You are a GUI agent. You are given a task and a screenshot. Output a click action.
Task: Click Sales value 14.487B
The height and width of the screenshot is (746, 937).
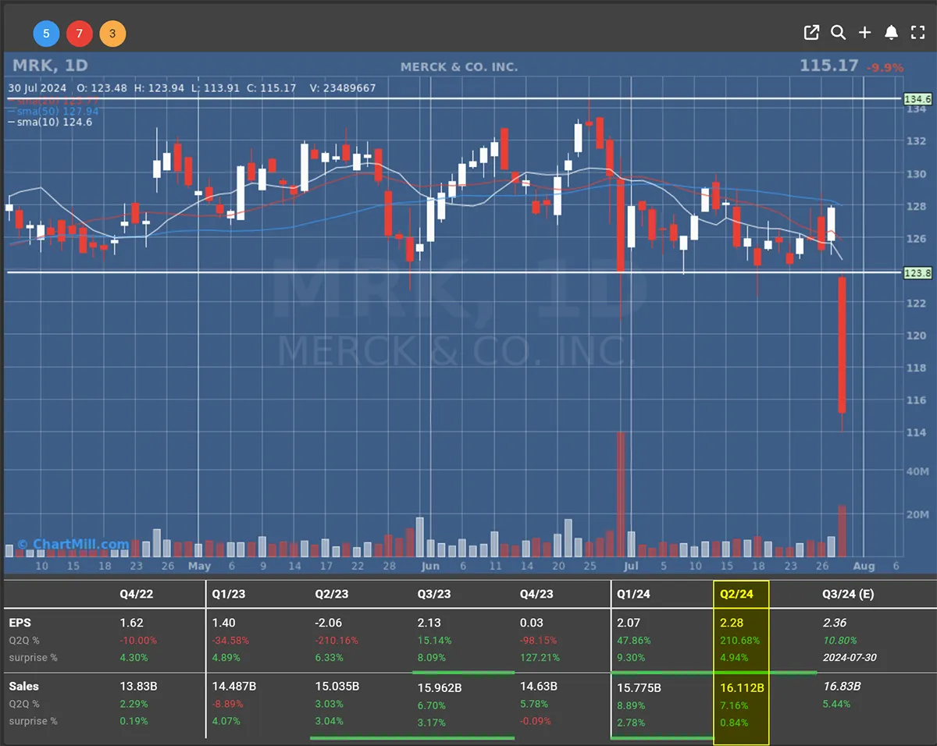coord(233,686)
